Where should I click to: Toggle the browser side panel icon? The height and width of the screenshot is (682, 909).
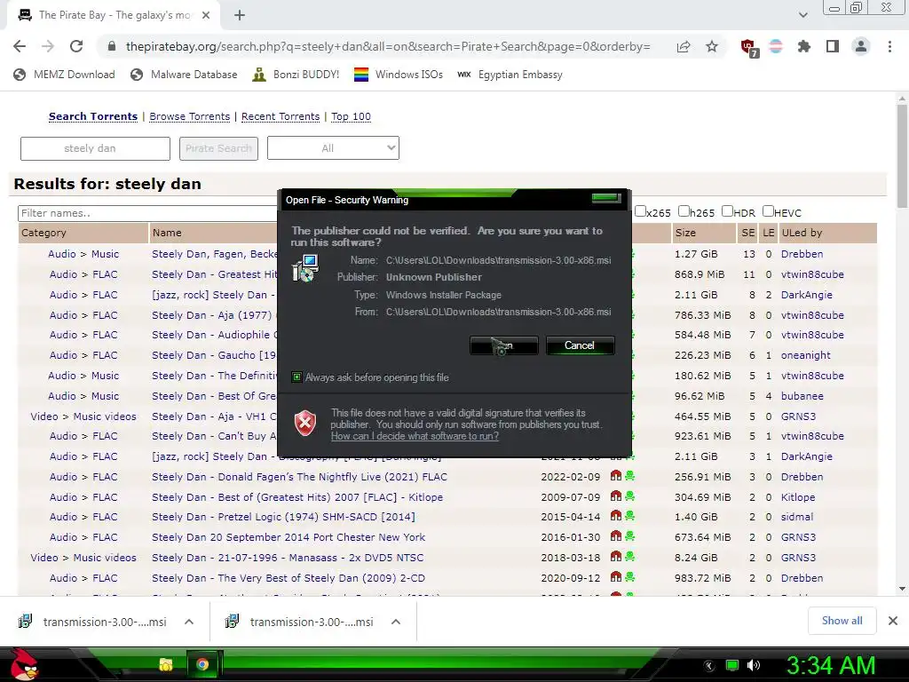coord(833,46)
